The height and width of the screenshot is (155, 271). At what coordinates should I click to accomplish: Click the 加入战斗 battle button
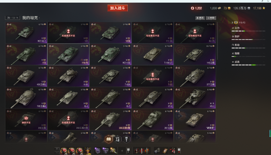pyautogui.click(x=117, y=8)
